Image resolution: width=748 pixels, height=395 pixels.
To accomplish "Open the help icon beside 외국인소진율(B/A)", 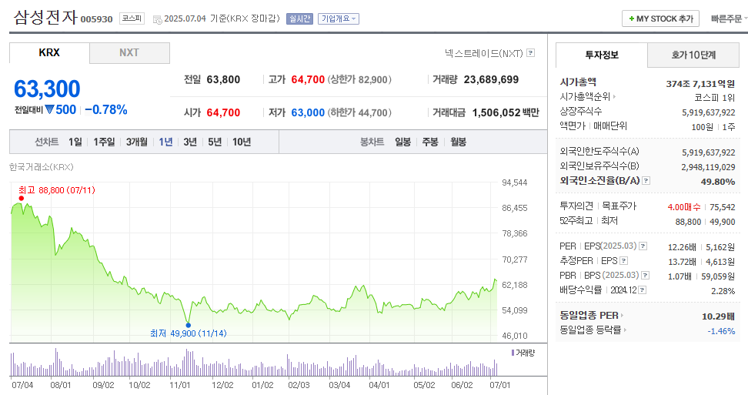I will pos(646,180).
